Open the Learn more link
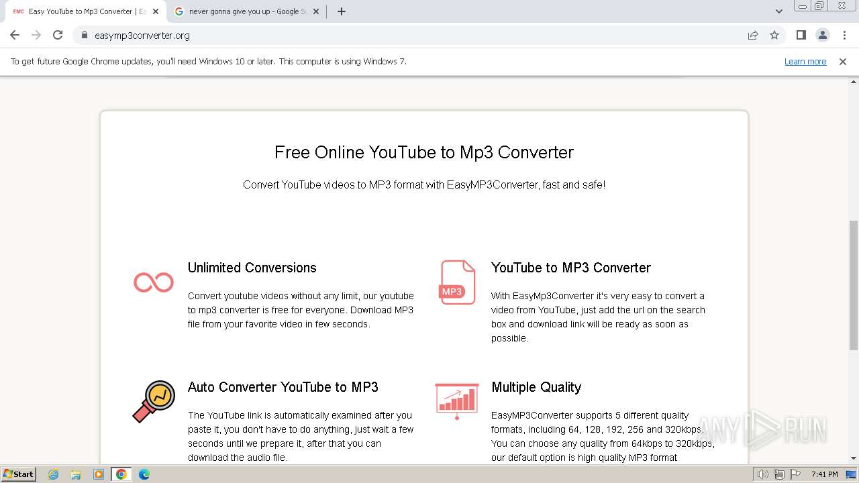Screen dimensions: 859x483 (805, 61)
